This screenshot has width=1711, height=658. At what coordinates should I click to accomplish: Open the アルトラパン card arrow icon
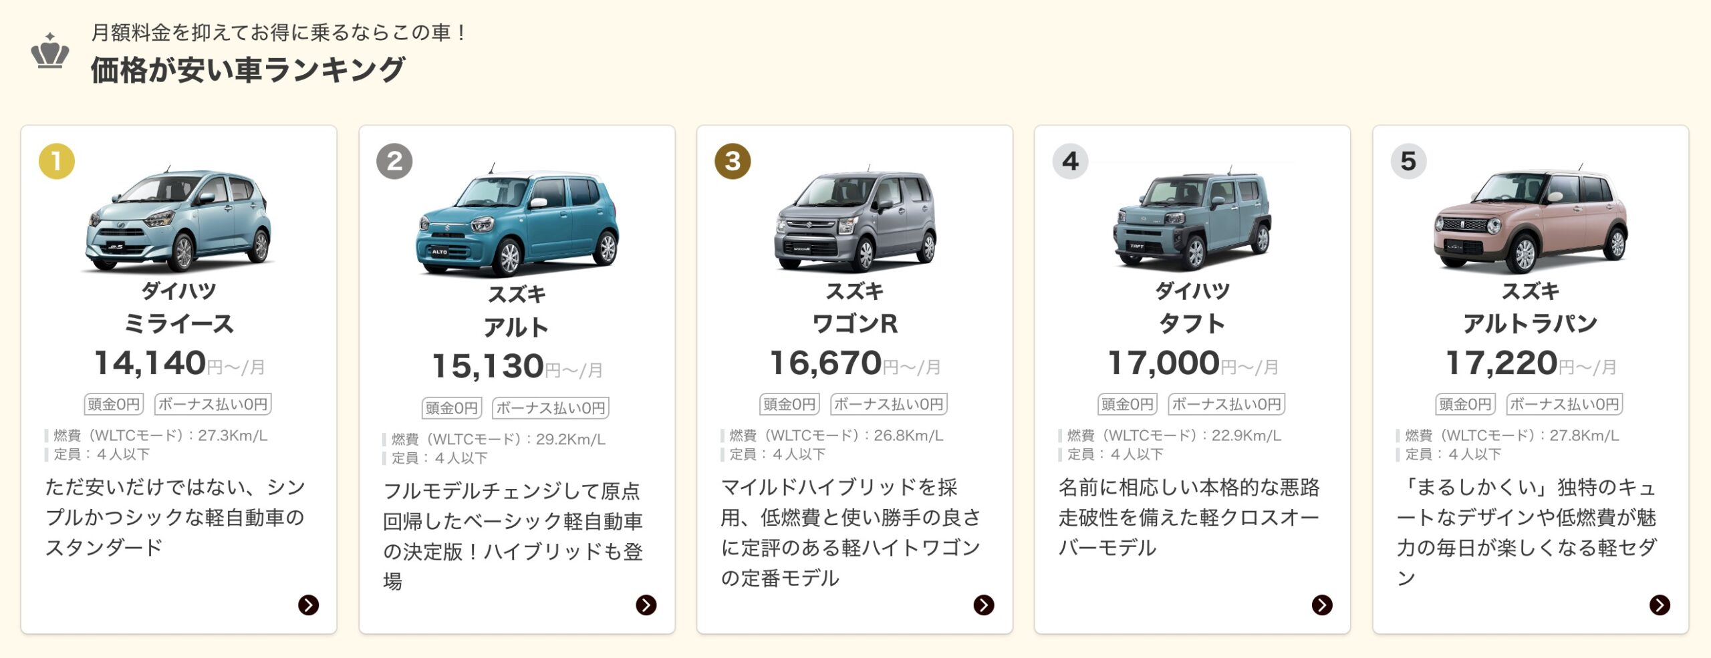point(1660,605)
